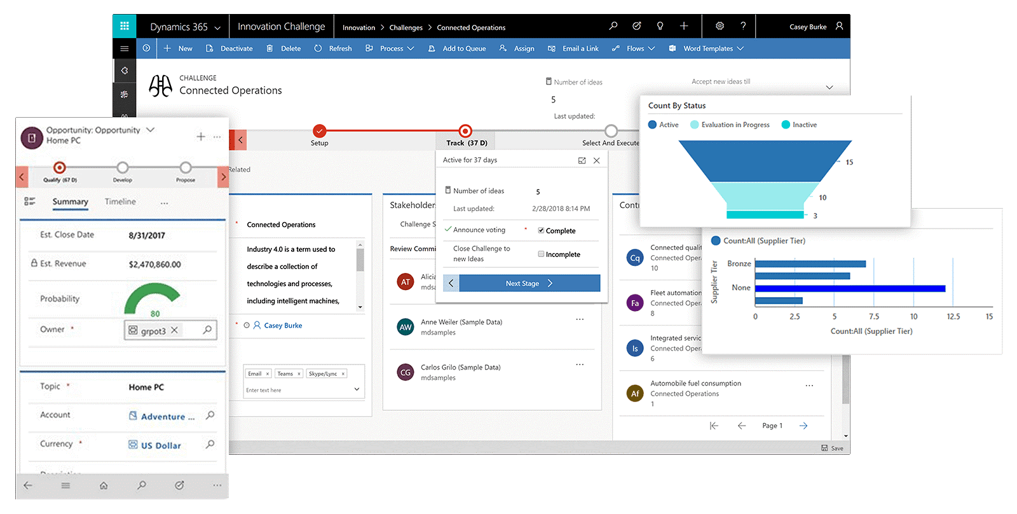Clear grpot3 from Owner field
The height and width of the screenshot is (514, 1017).
coord(174,330)
